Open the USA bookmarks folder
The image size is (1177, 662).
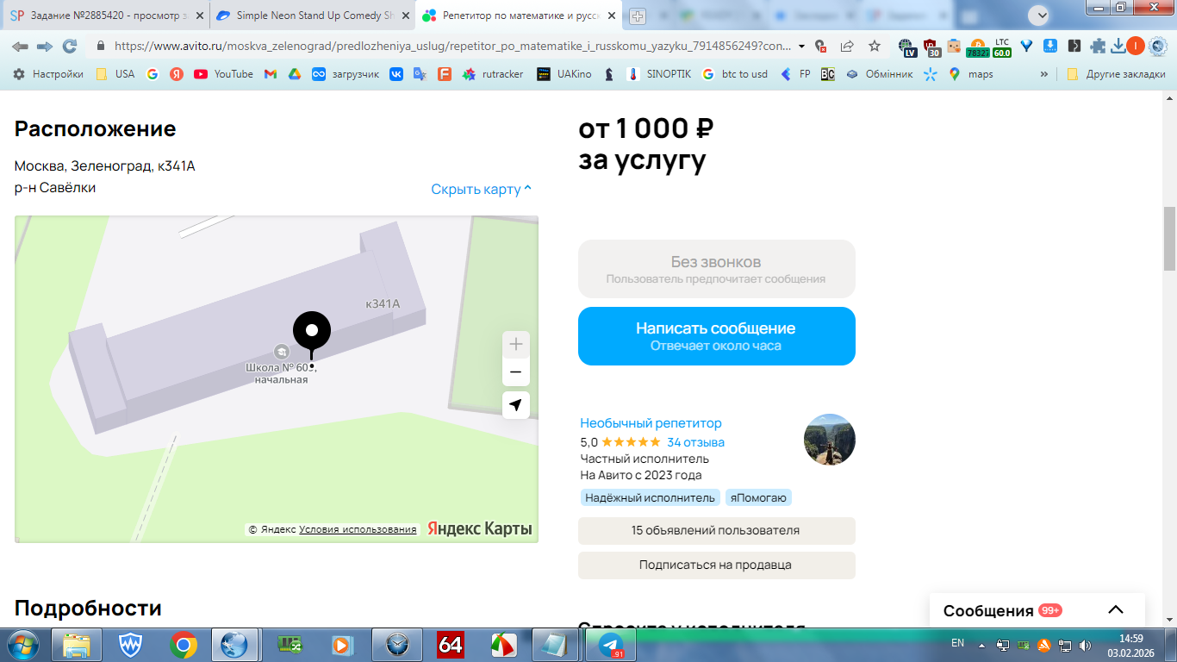[115, 74]
